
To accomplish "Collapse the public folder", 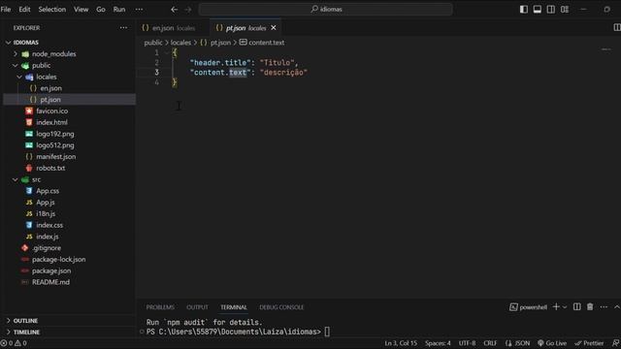I will 41,65.
